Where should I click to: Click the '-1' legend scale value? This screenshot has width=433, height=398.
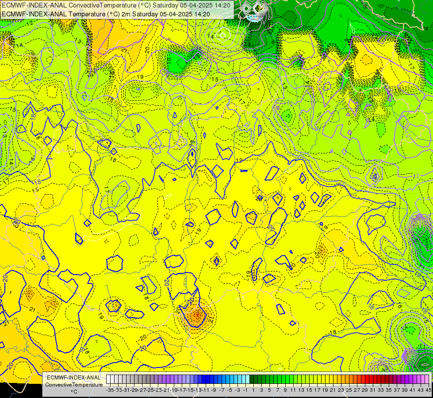[x=245, y=390]
